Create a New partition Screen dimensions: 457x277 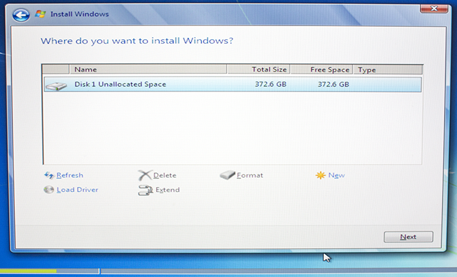pyautogui.click(x=336, y=175)
